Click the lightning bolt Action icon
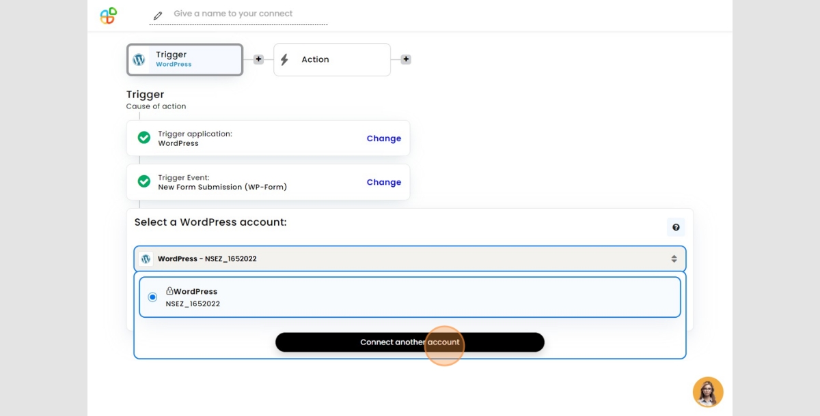This screenshot has height=416, width=820. 284,59
